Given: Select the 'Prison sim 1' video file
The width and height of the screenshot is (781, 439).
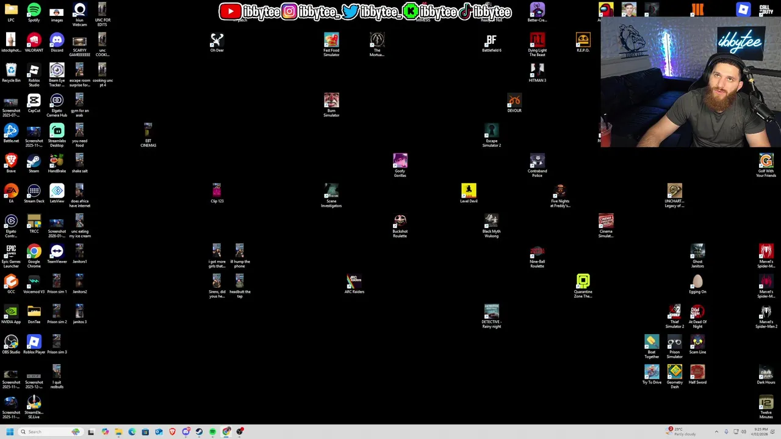Looking at the screenshot, I should pos(57,284).
